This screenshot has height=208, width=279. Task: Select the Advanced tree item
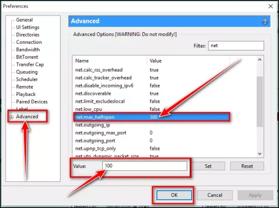pos(27,116)
